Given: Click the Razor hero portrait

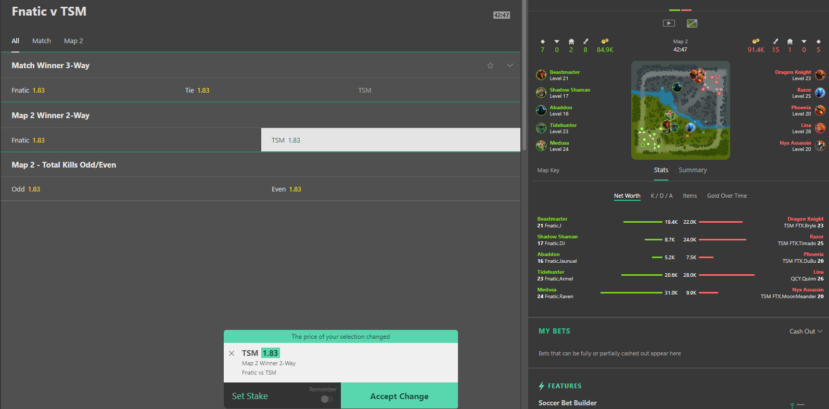Looking at the screenshot, I should pos(820,93).
